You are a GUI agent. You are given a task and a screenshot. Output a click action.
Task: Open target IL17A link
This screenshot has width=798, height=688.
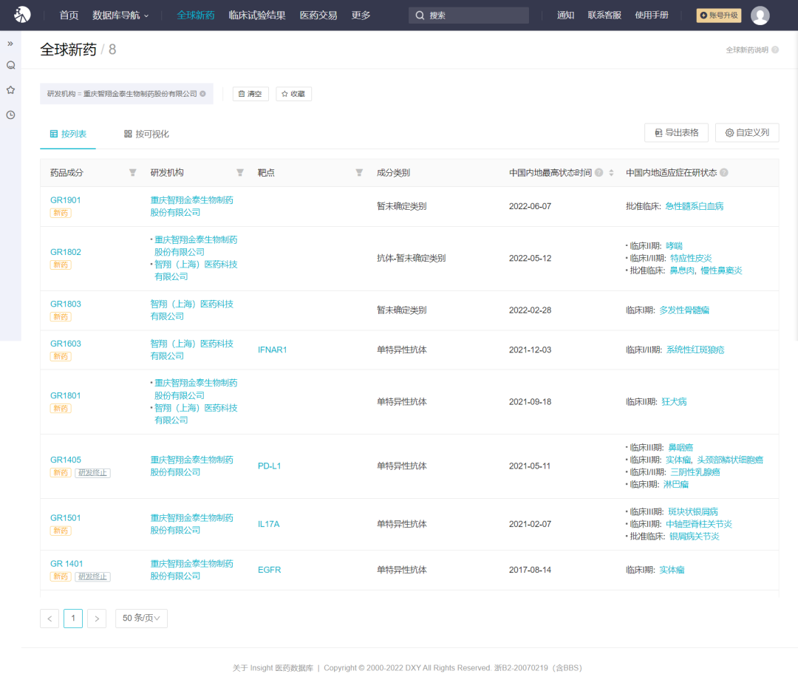268,524
